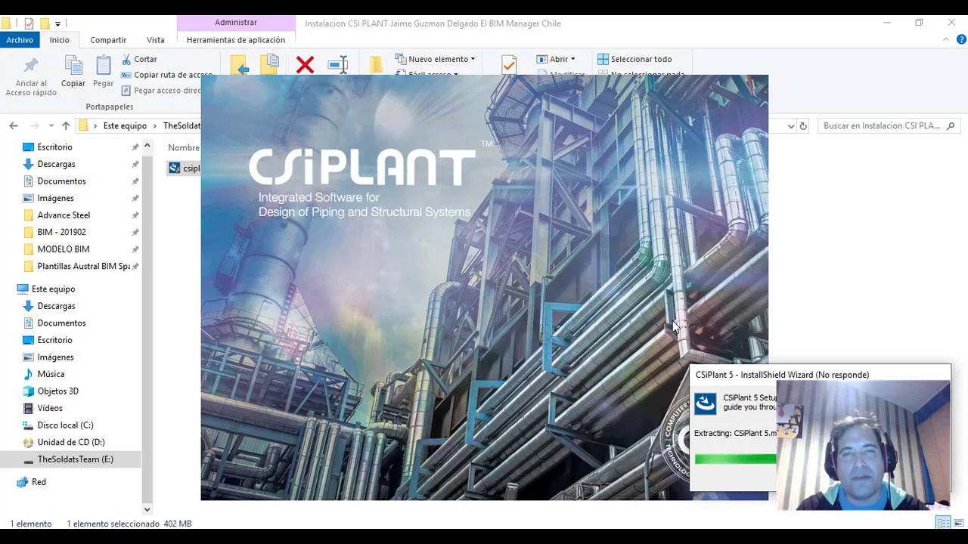Click the Propiedades checkmark icon

pyautogui.click(x=508, y=66)
